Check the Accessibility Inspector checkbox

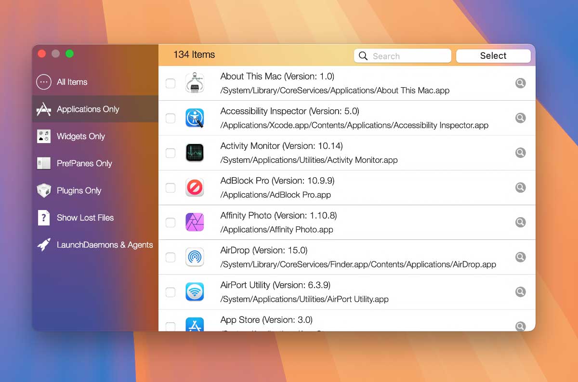click(171, 118)
